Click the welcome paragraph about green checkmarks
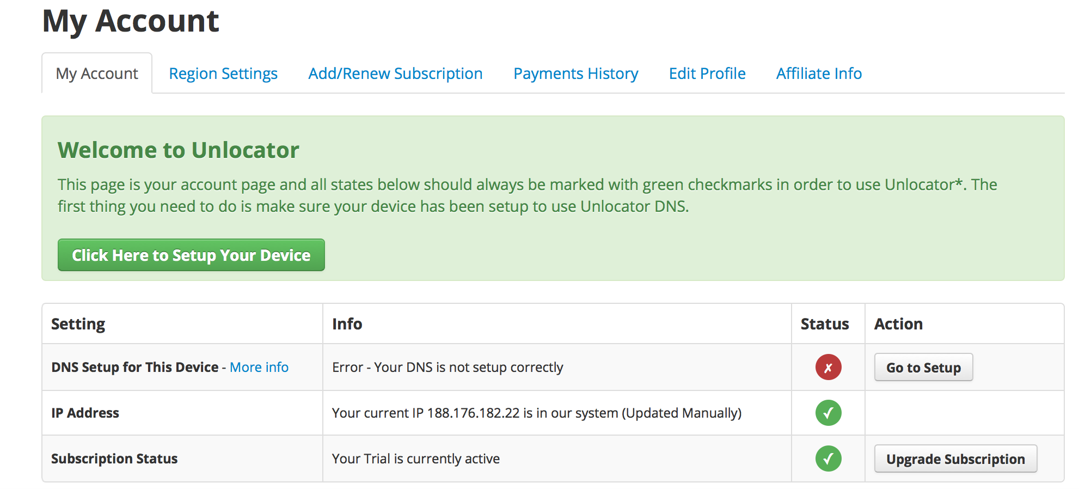Viewport: 1079px width, 489px height. coord(528,195)
